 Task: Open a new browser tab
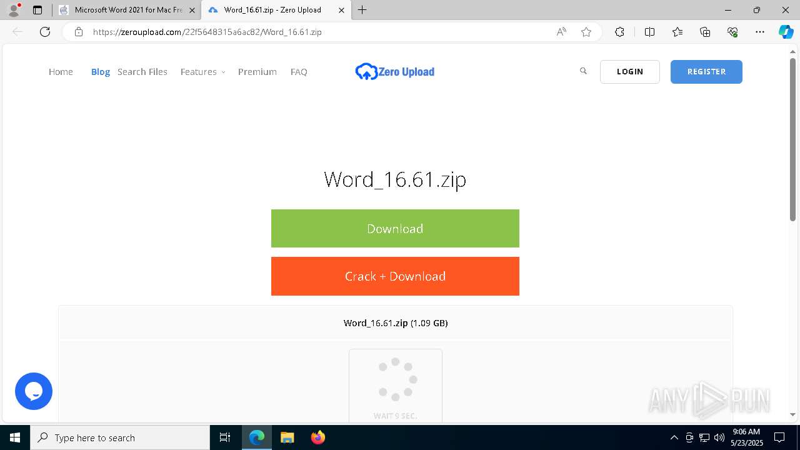click(x=362, y=10)
